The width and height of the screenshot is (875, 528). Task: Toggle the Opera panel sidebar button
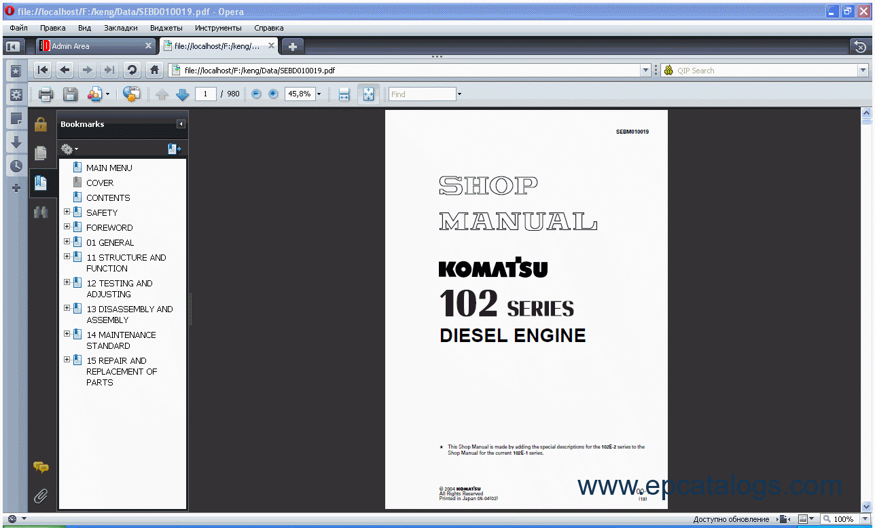coord(12,46)
